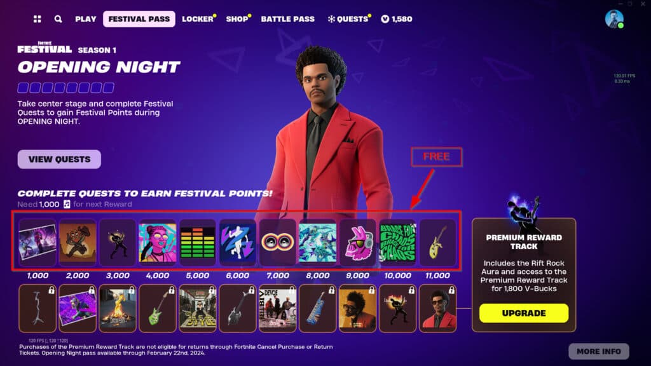The width and height of the screenshot is (651, 366).
Task: Click the V-Bucks balance 1,580
Action: (x=397, y=19)
